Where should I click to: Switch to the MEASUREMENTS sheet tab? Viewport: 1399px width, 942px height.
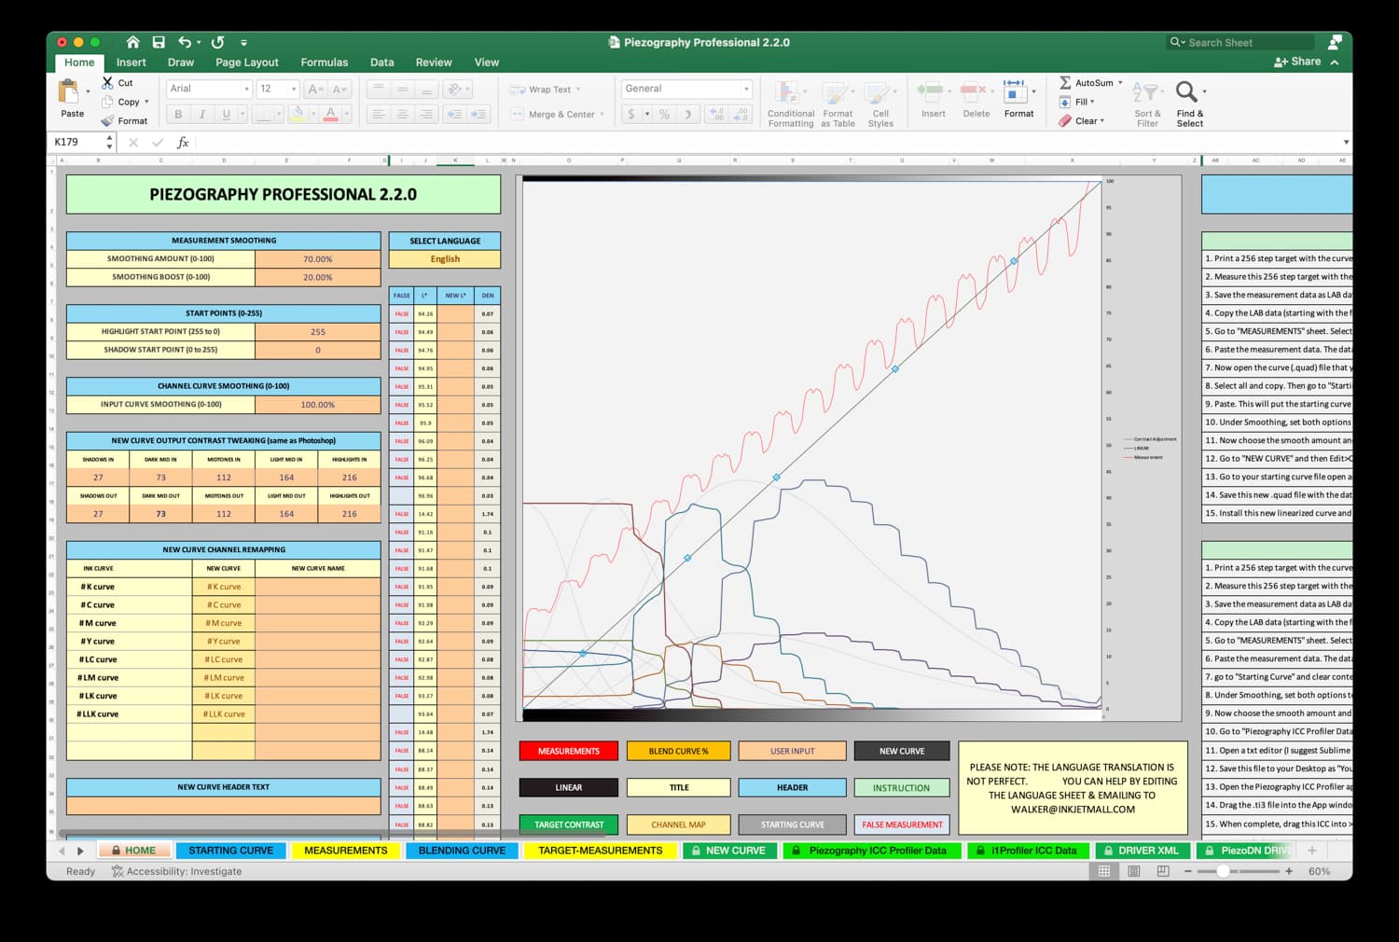click(x=345, y=851)
